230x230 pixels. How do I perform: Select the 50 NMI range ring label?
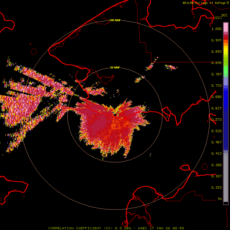115,68
